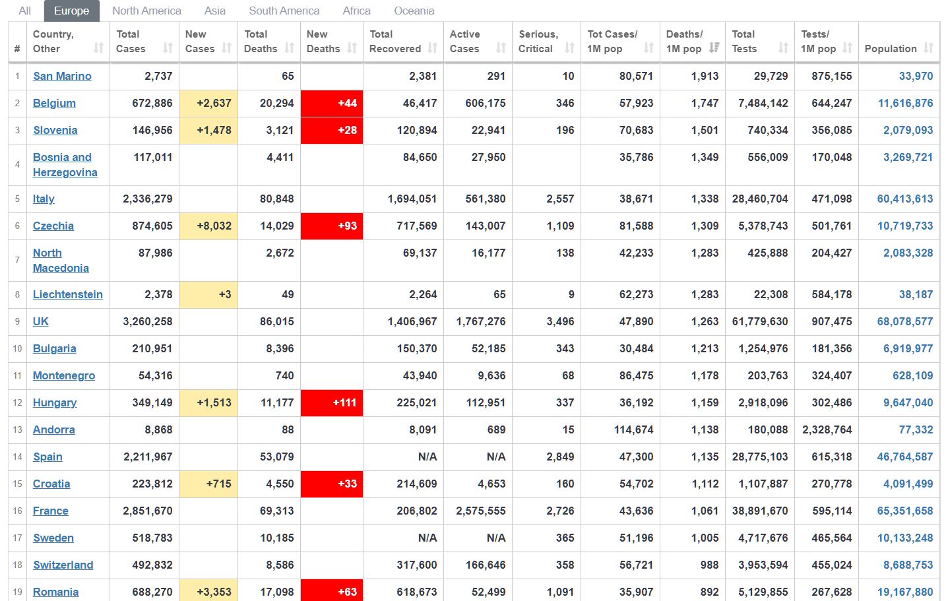Sort table by Total Recovered icon
The width and height of the screenshot is (946, 601).
[x=433, y=48]
